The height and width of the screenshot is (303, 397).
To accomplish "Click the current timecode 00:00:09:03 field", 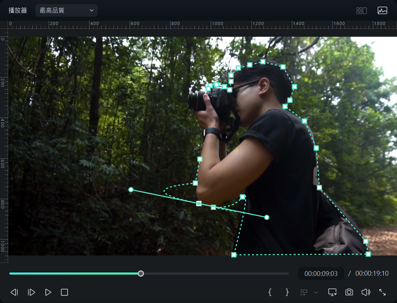I will point(321,274).
